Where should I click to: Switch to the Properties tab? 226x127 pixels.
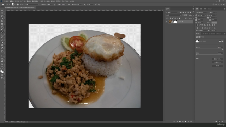(198, 34)
